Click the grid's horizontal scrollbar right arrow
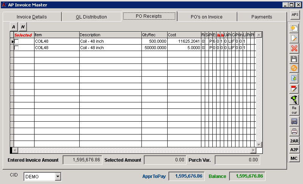This screenshot has width=303, height=184. click(253, 150)
